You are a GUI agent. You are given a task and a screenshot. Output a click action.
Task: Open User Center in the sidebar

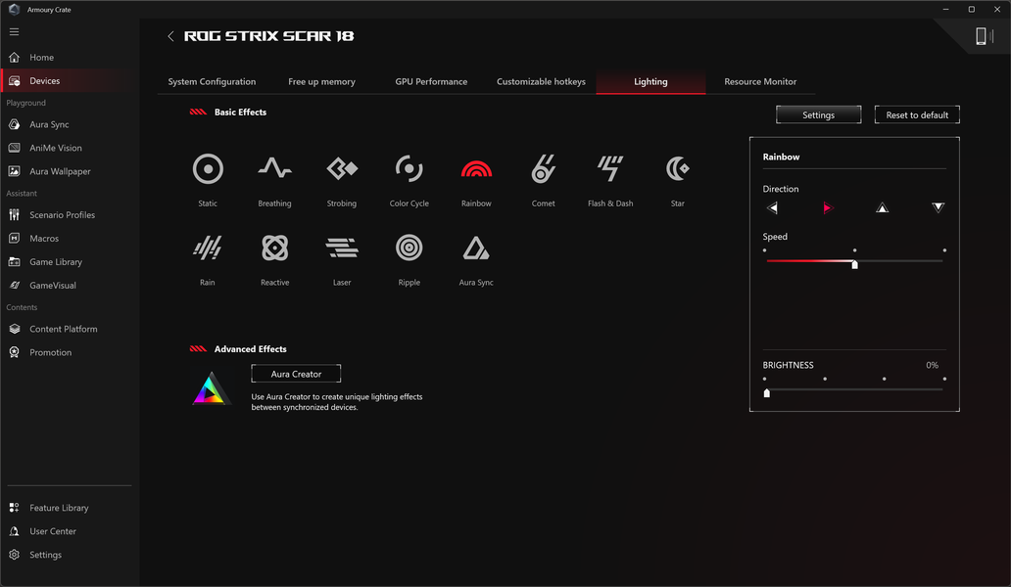click(x=70, y=531)
